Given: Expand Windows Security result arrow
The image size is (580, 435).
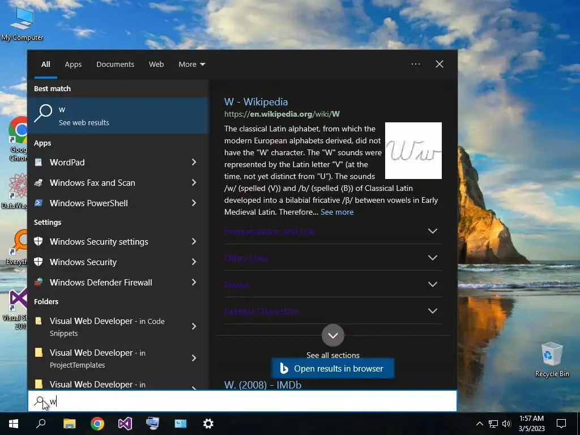Looking at the screenshot, I should click(x=194, y=262).
